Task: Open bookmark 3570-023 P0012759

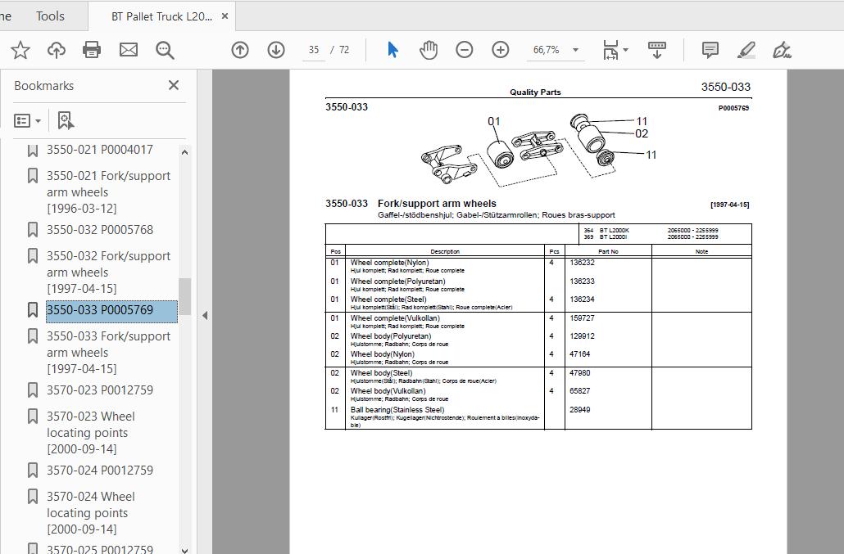Action: (99, 390)
